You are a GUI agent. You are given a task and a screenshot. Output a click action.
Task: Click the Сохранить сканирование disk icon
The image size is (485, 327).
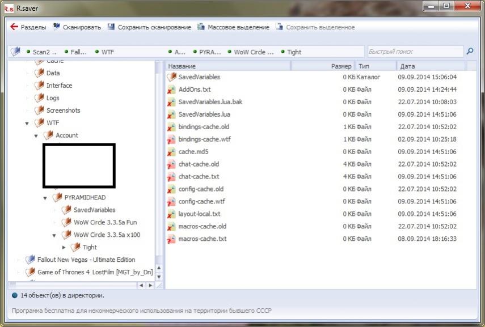(x=111, y=27)
